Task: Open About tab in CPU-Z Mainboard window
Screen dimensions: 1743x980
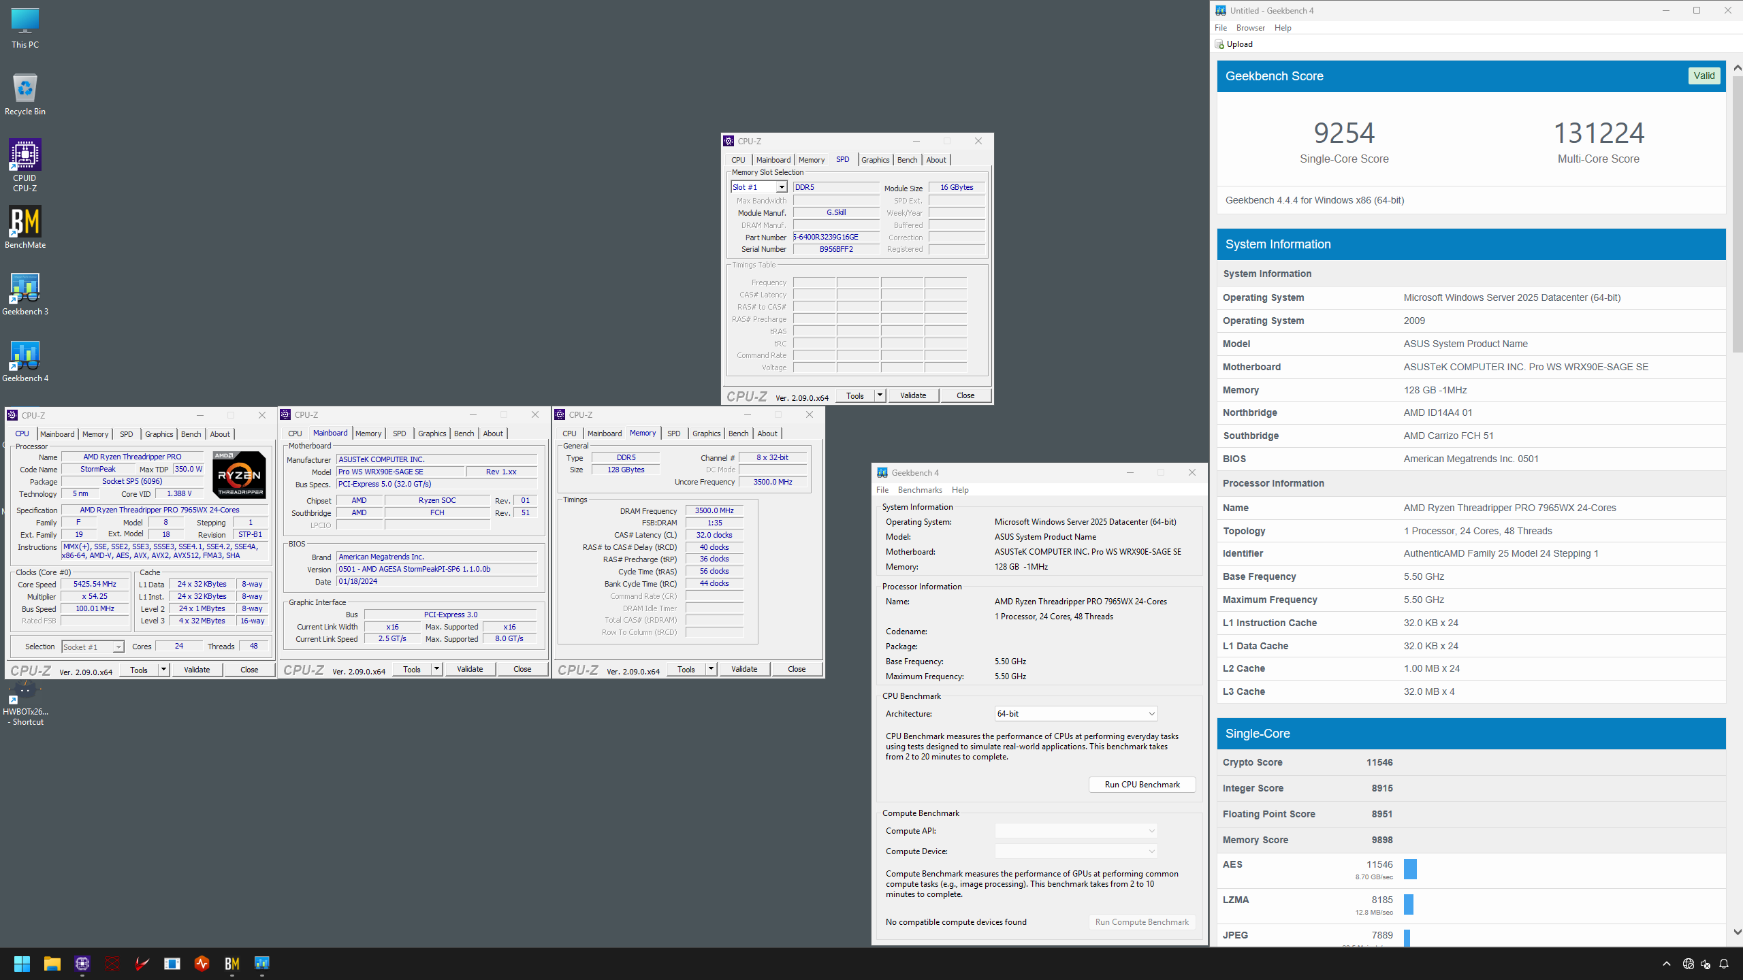Action: click(x=493, y=434)
